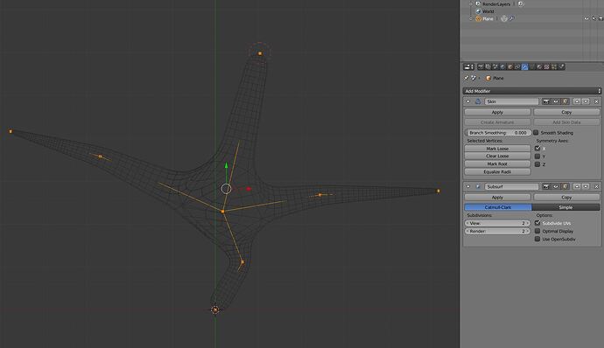Open the Physics properties tab icon

pyautogui.click(x=562, y=66)
